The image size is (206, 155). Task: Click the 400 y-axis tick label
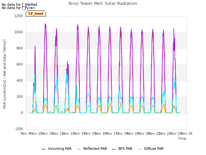tap(20, 80)
